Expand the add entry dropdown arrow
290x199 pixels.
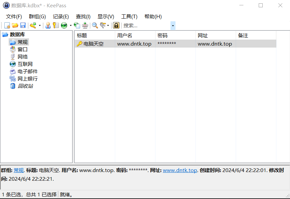[x=40, y=25]
